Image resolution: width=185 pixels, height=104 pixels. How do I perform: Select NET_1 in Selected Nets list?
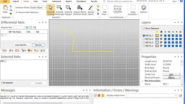point(3,61)
